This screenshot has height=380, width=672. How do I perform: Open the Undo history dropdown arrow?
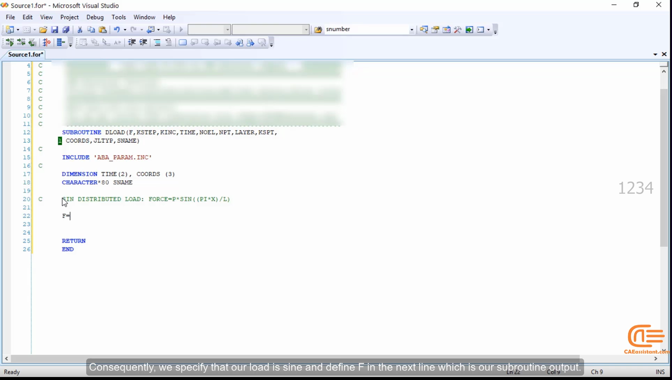pos(125,30)
